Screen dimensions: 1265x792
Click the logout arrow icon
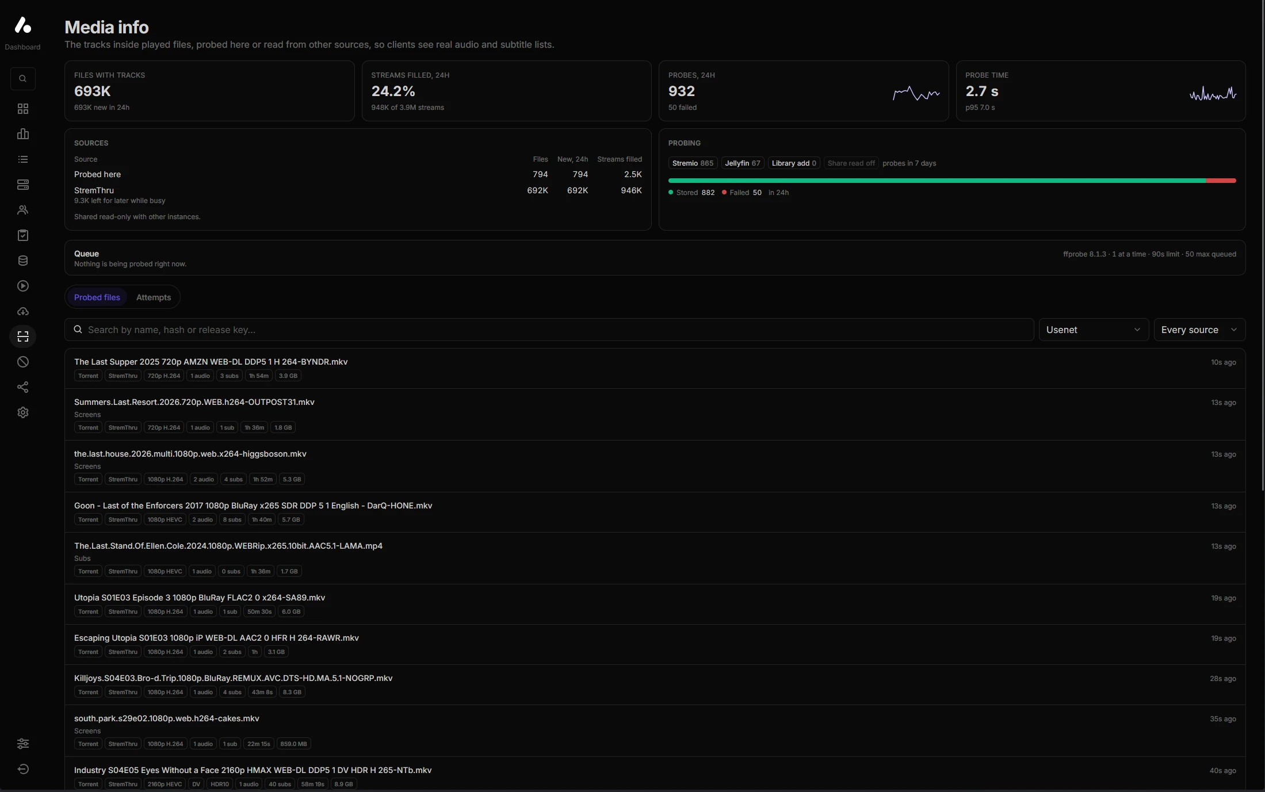[x=23, y=769]
